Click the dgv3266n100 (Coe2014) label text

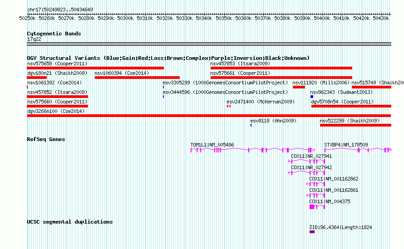coord(56,111)
